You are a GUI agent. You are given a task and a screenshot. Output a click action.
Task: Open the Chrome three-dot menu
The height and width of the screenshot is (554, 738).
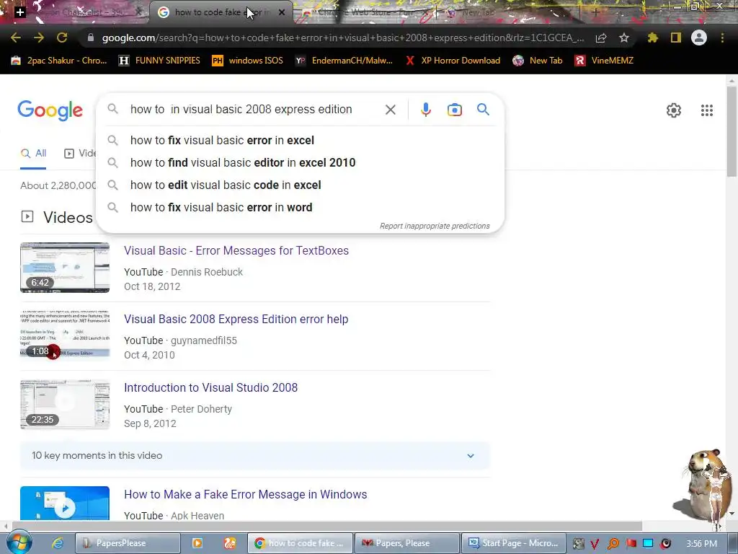pyautogui.click(x=722, y=38)
